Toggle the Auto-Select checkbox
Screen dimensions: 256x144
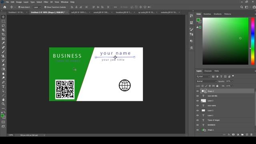pos(19,7)
